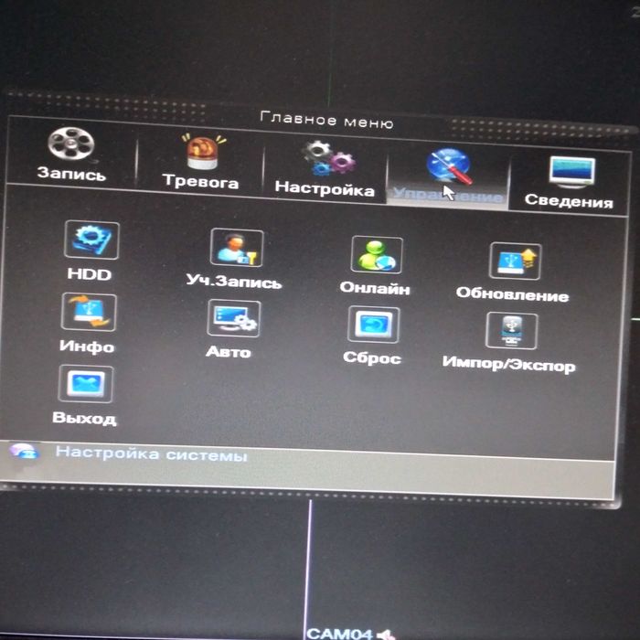This screenshot has height=640, width=640.
Task: Click the Настройка системы status text
Action: point(152,453)
